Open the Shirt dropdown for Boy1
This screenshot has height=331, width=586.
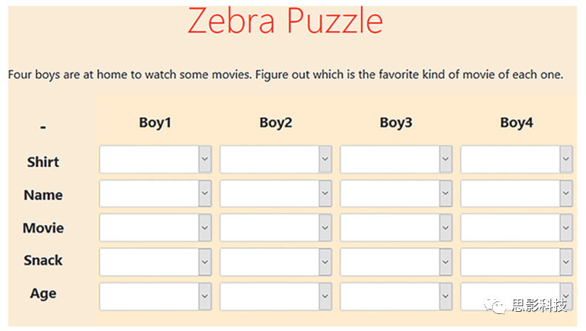coord(155,160)
